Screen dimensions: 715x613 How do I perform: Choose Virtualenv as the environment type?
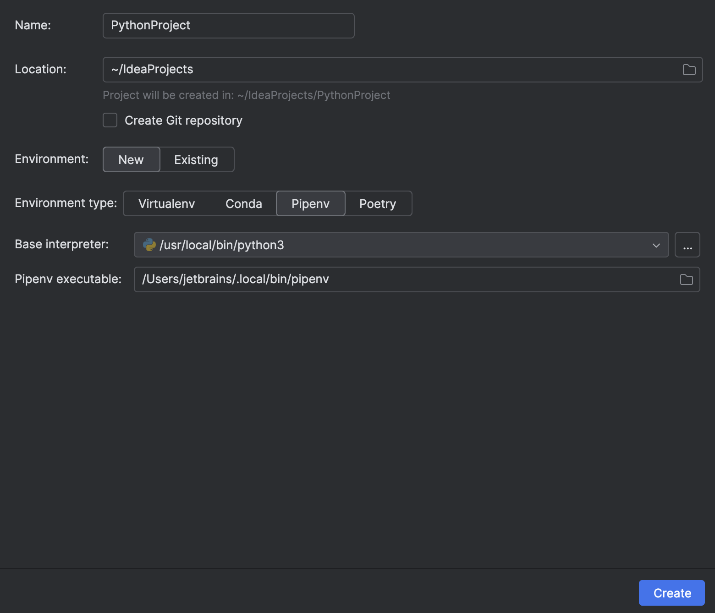coord(167,203)
